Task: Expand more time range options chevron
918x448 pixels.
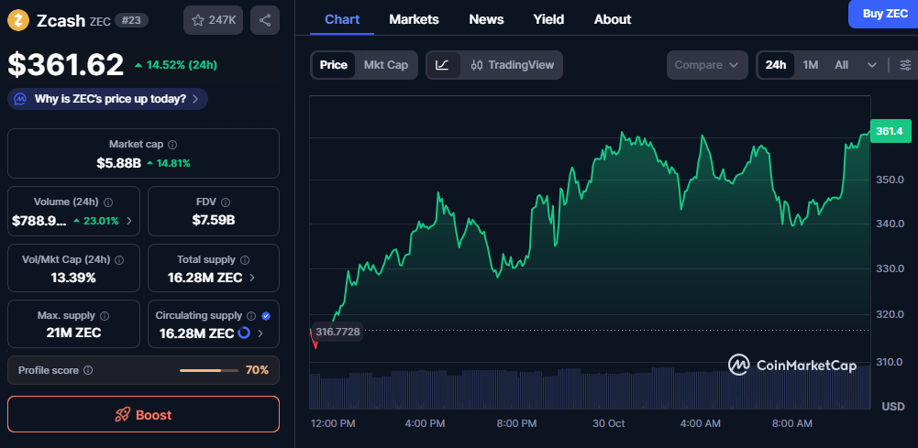Action: point(871,65)
